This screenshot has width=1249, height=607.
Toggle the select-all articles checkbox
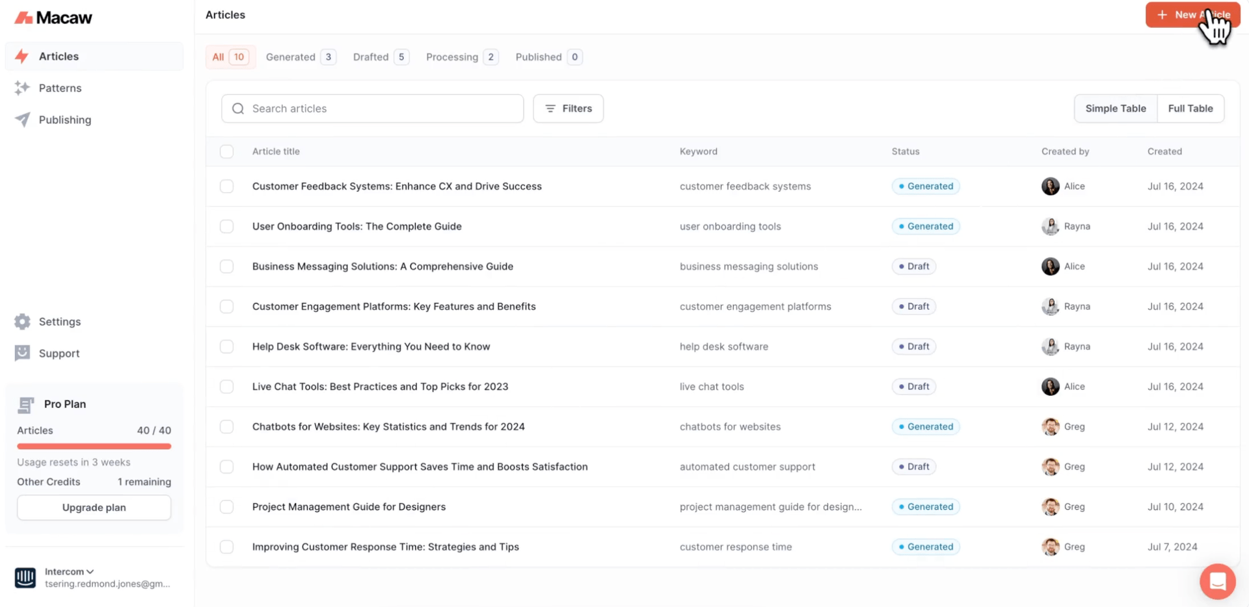[x=226, y=151]
